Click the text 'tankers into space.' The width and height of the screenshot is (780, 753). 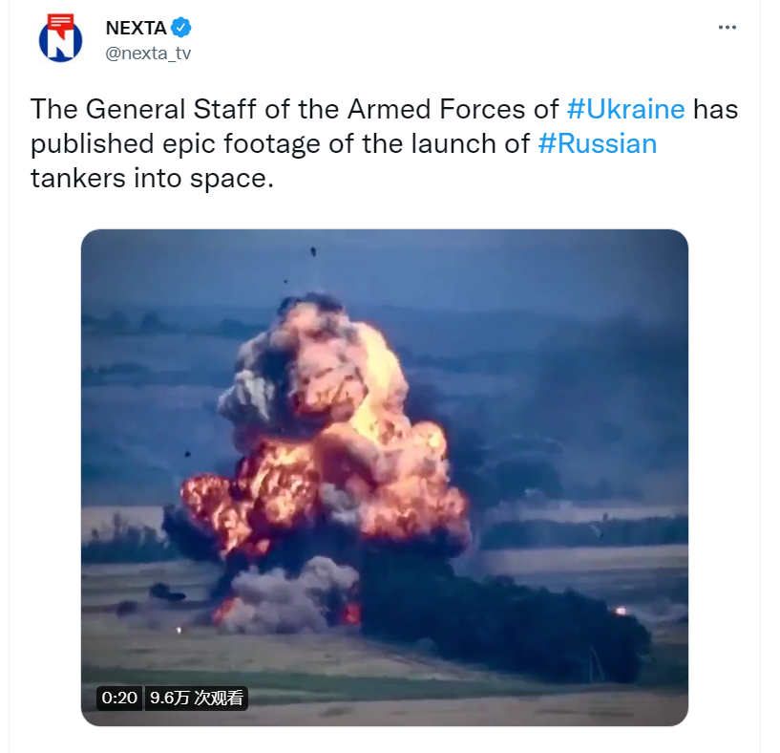152,179
